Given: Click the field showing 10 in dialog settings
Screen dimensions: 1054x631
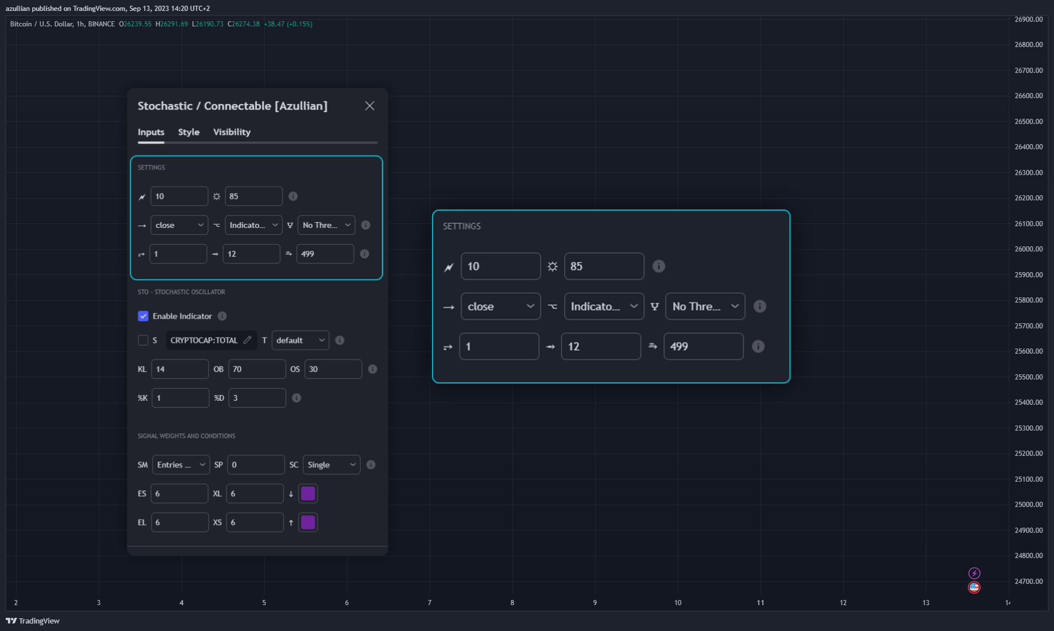Looking at the screenshot, I should [x=179, y=196].
